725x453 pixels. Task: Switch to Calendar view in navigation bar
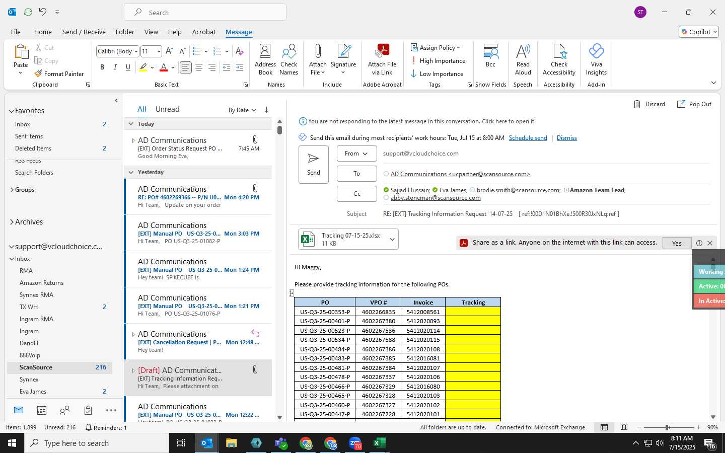click(42, 411)
